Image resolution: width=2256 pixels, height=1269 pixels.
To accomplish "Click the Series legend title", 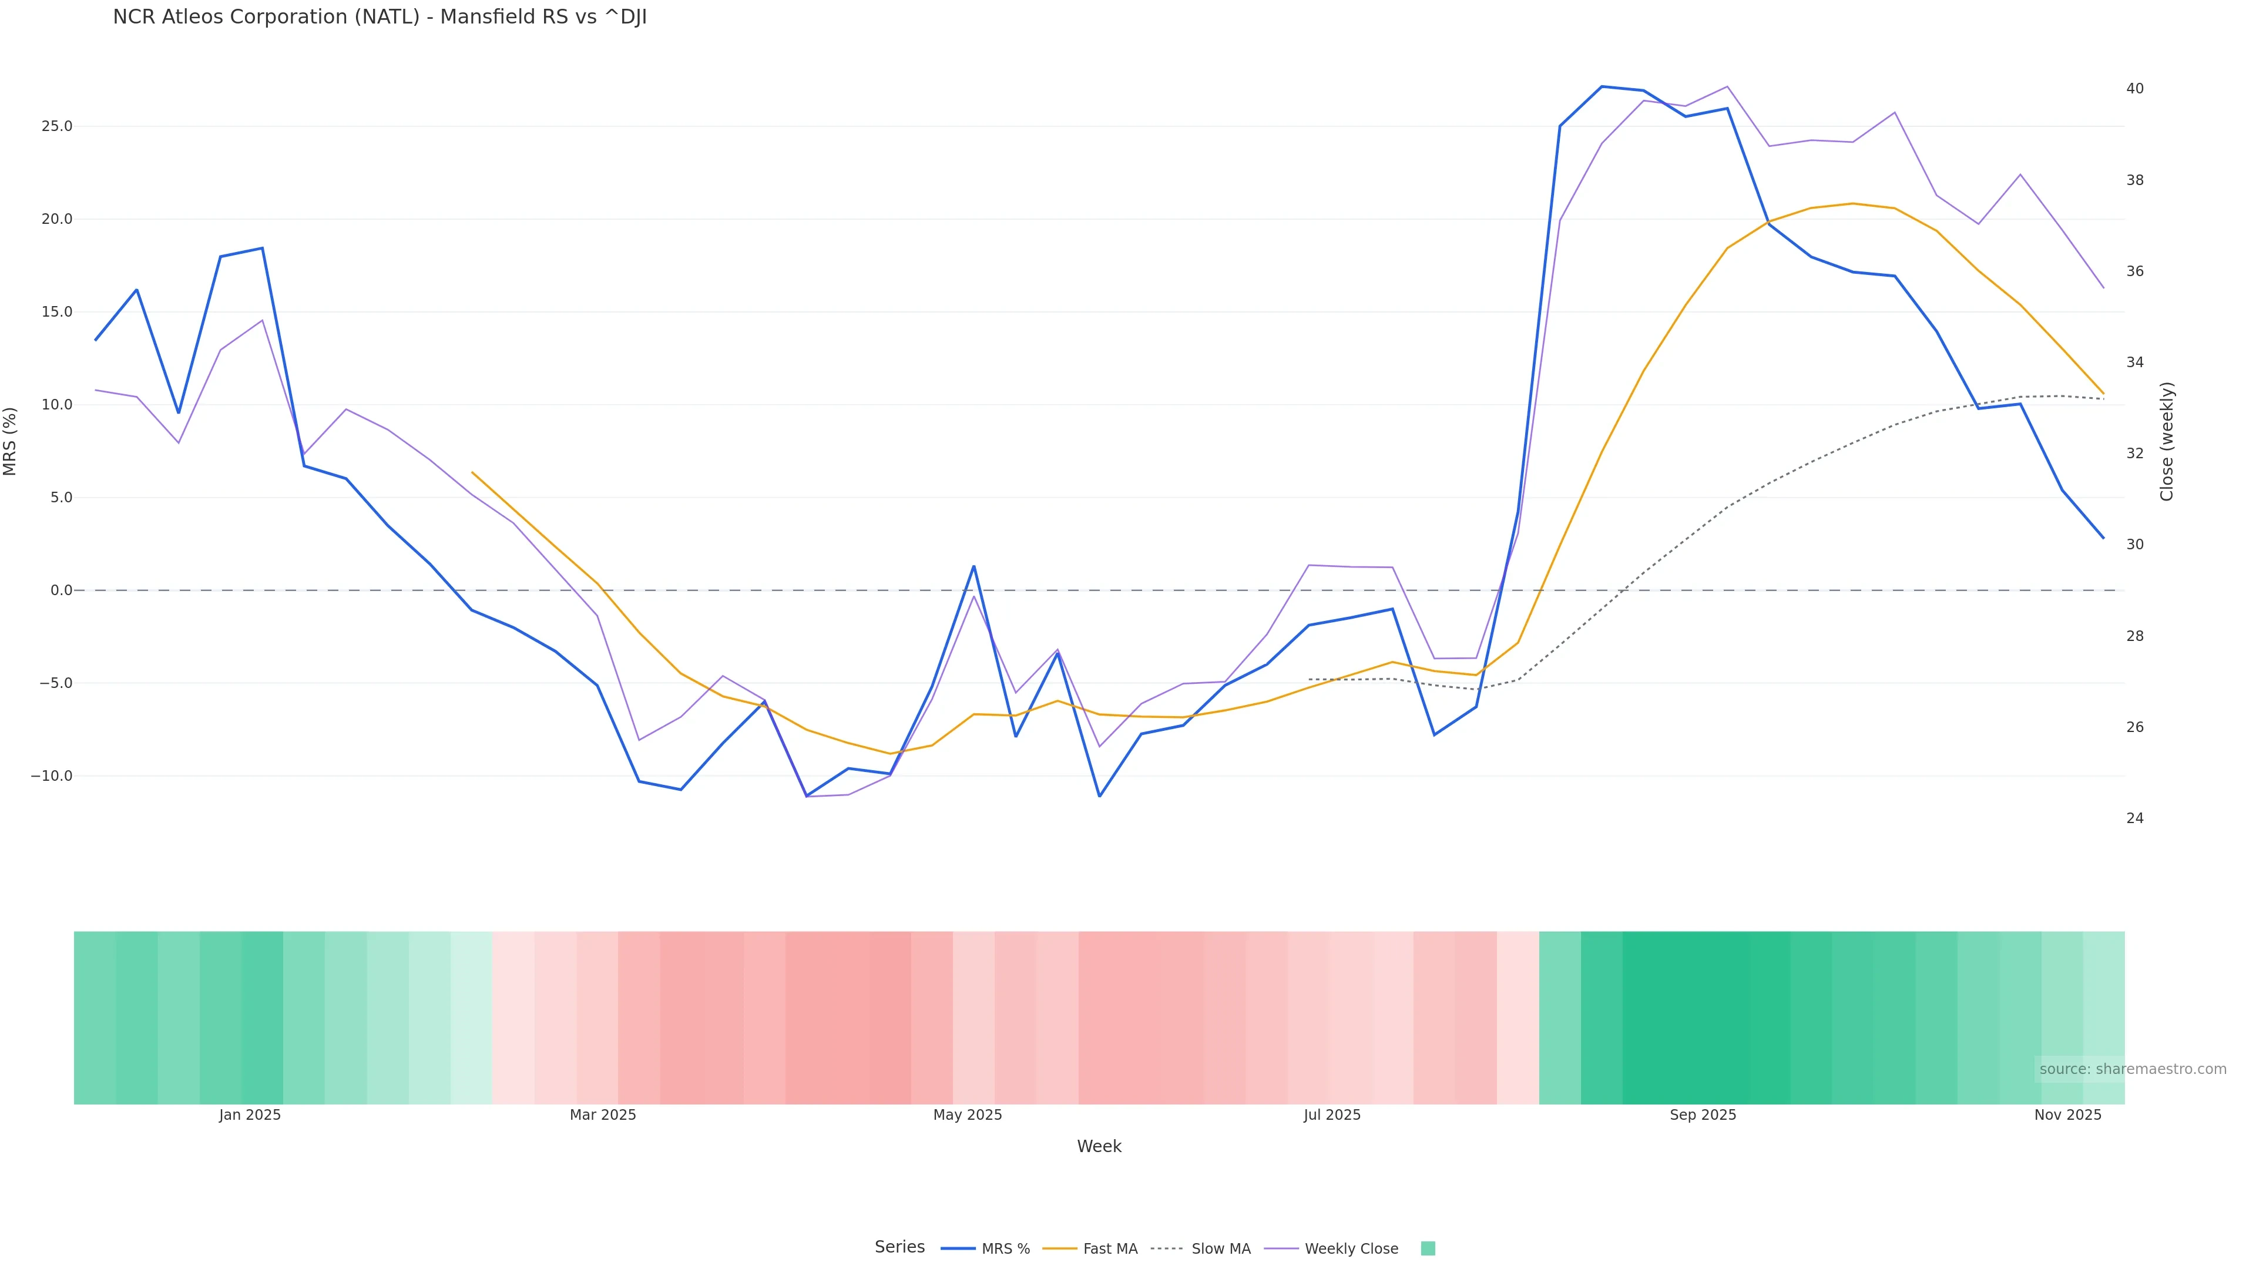I will coord(899,1247).
